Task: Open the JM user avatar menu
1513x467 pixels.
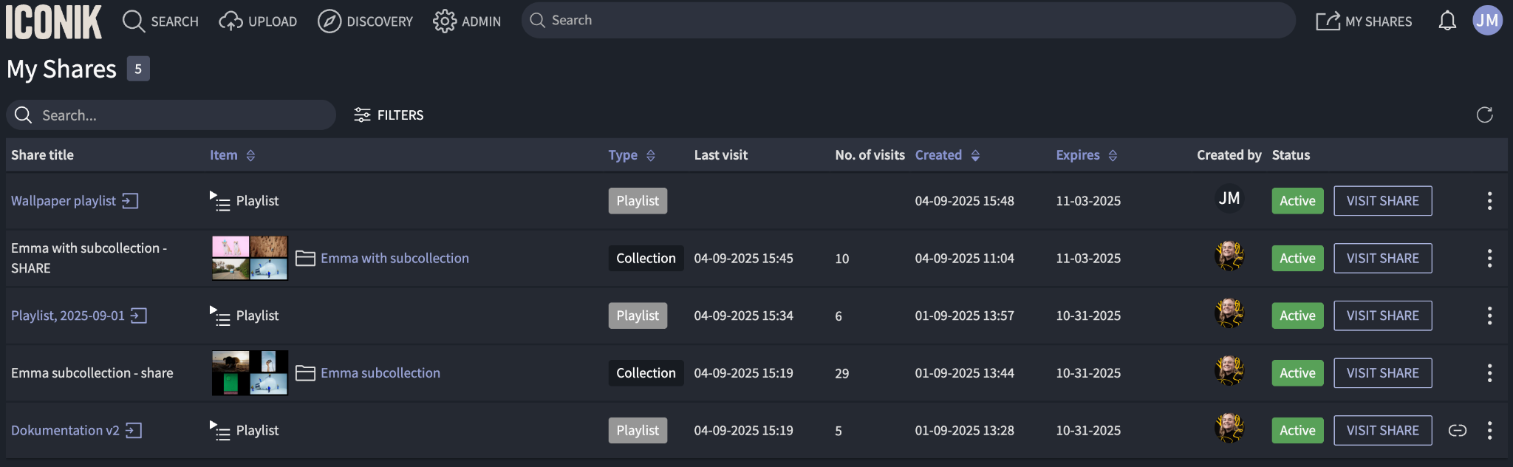Action: (x=1487, y=21)
